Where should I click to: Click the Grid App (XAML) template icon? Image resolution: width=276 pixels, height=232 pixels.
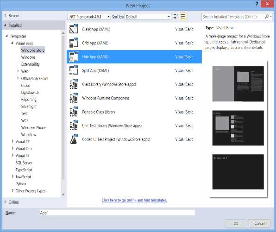(74, 43)
